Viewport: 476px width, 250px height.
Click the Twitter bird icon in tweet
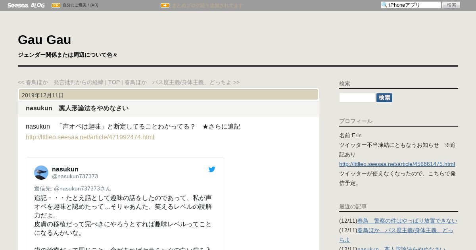coord(212,169)
